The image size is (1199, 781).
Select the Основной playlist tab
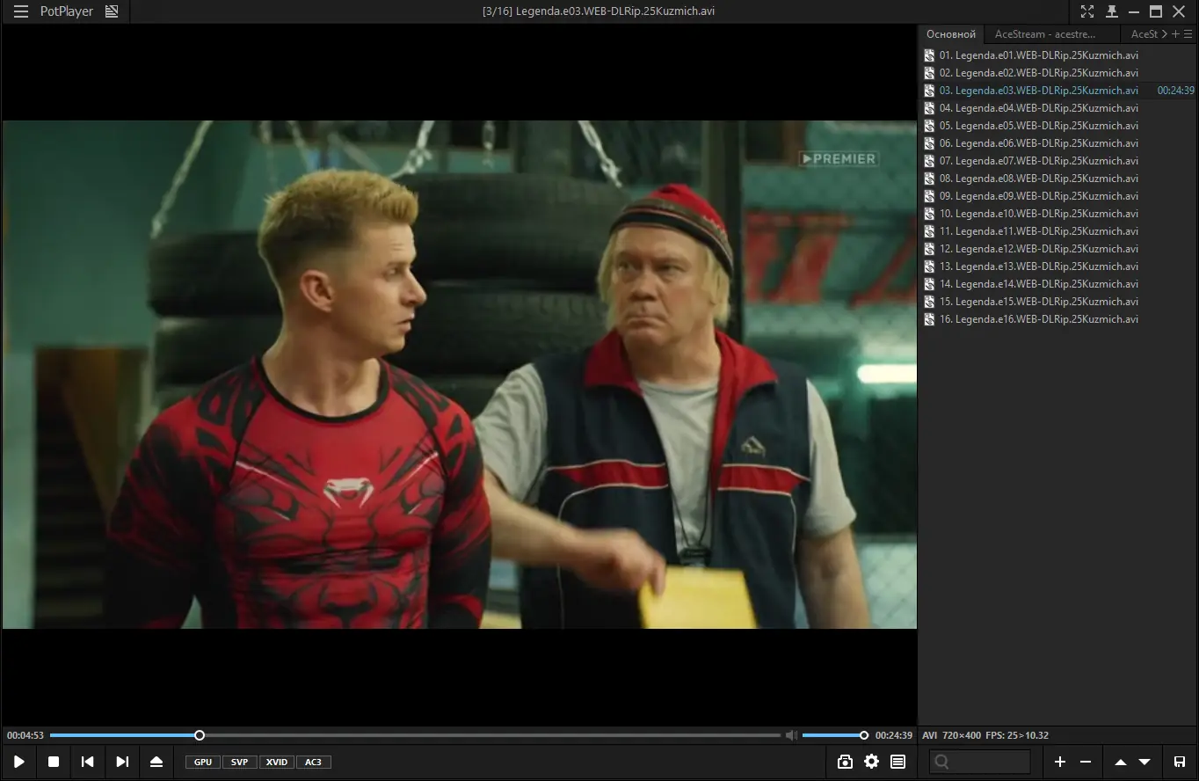coord(951,34)
